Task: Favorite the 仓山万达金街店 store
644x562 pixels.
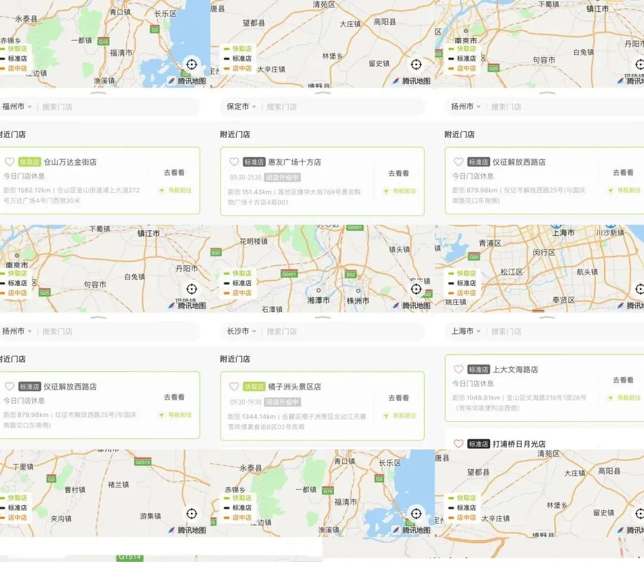Action: tap(10, 162)
